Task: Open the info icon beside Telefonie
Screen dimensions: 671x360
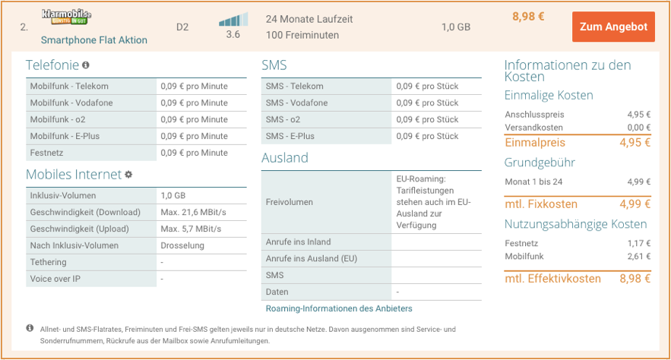Action: (86, 65)
